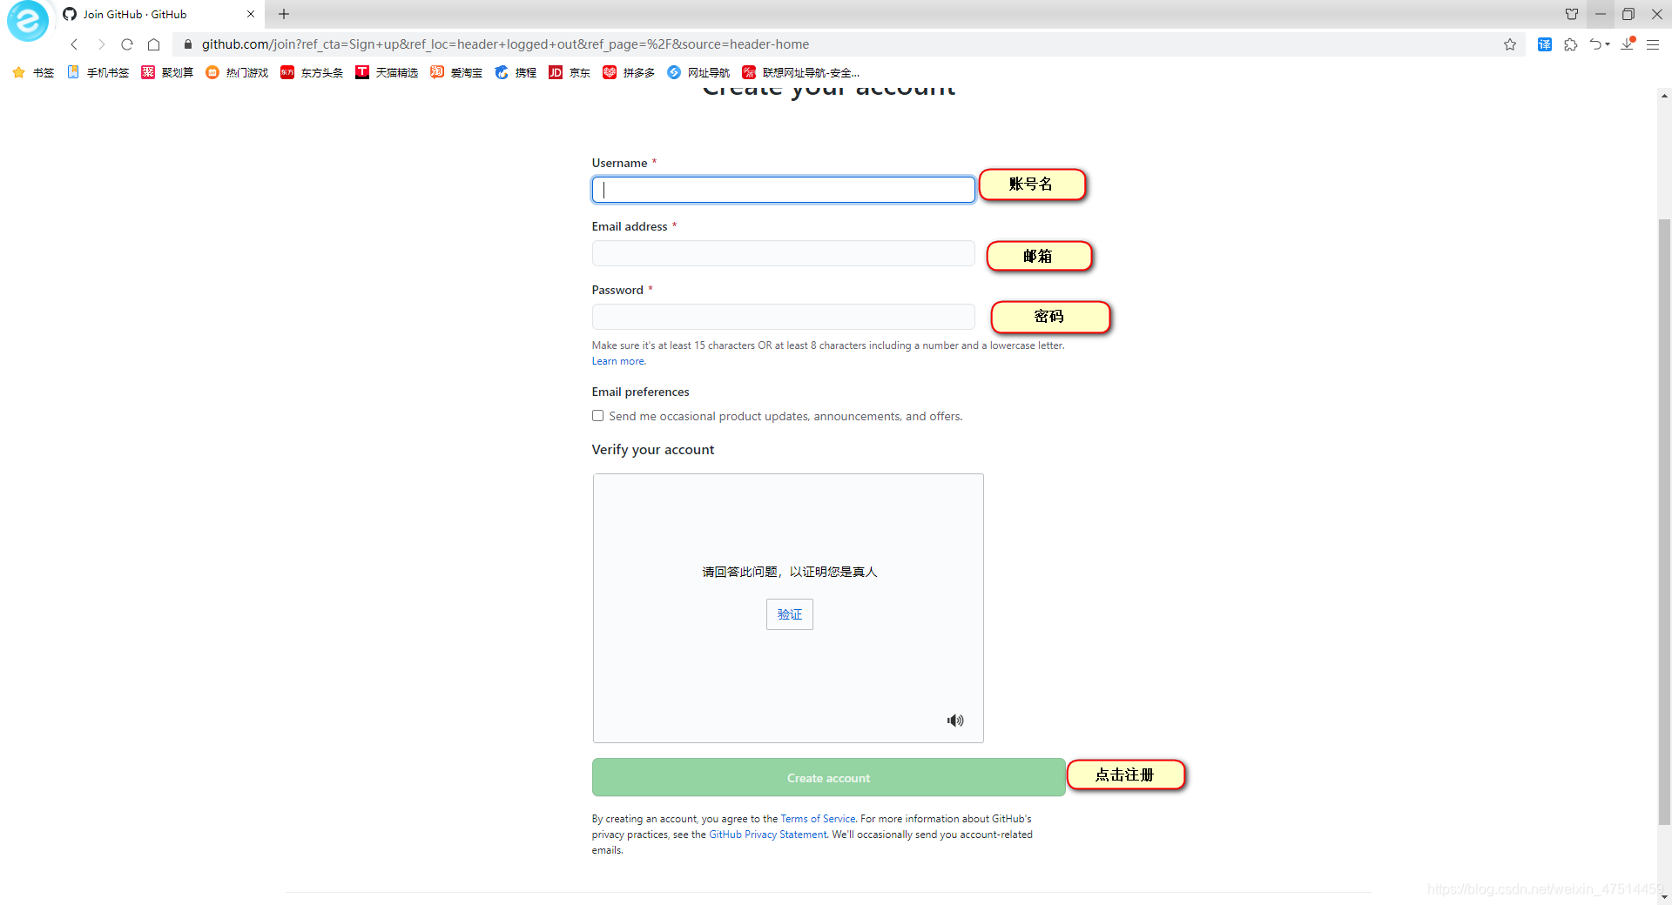Open the GitHub Privacy Statement link
Image resolution: width=1672 pixels, height=905 pixels.
[x=767, y=835]
